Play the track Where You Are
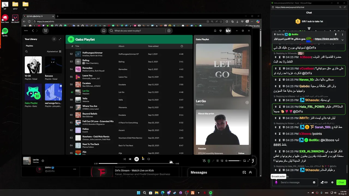This screenshot has height=196, width=349. pyautogui.click(x=130, y=108)
